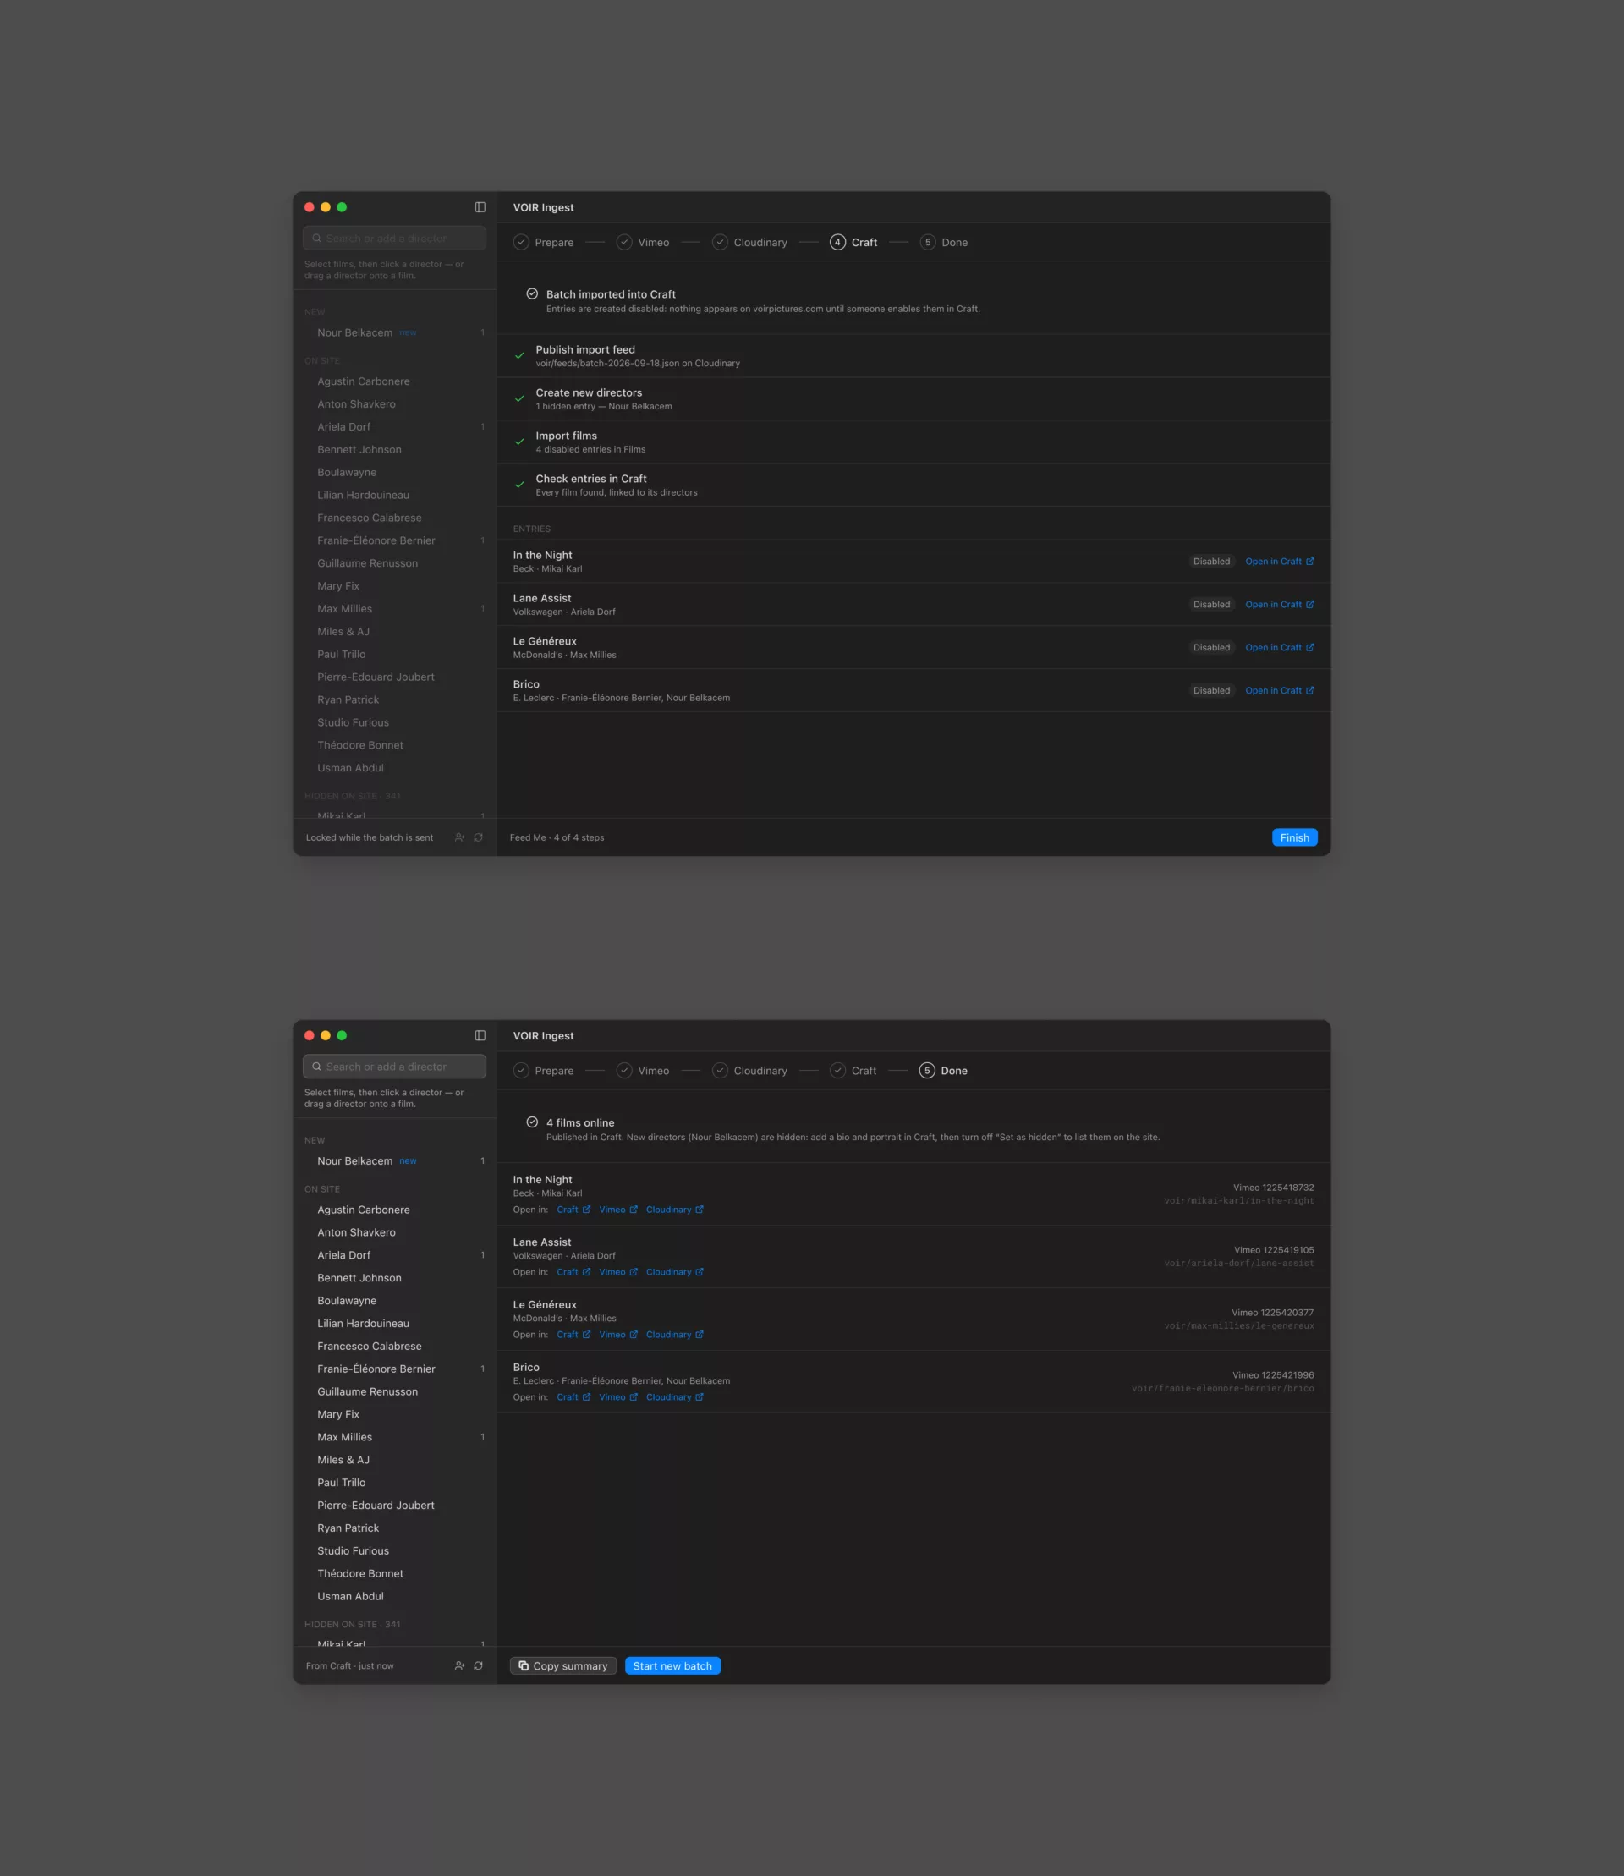Viewport: 1624px width, 1876px height.
Task: Click the green checkmark beside 'Import films'
Action: click(519, 442)
